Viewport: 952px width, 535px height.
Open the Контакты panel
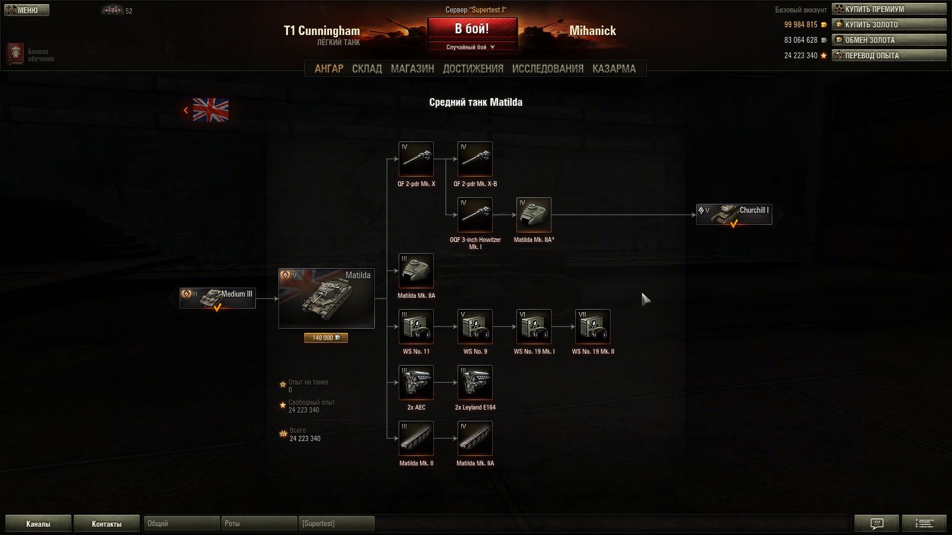click(107, 524)
